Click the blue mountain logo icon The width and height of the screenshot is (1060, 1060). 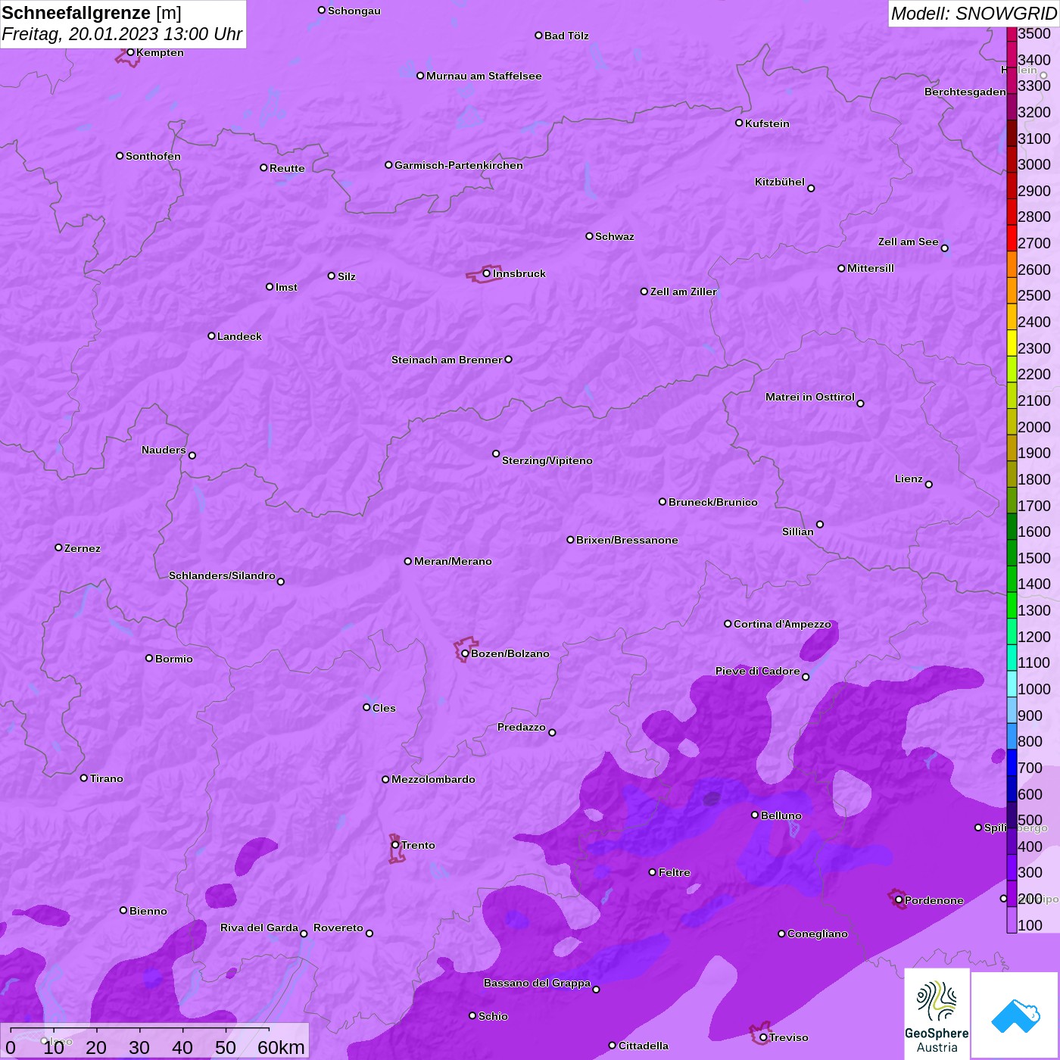click(x=1015, y=1015)
